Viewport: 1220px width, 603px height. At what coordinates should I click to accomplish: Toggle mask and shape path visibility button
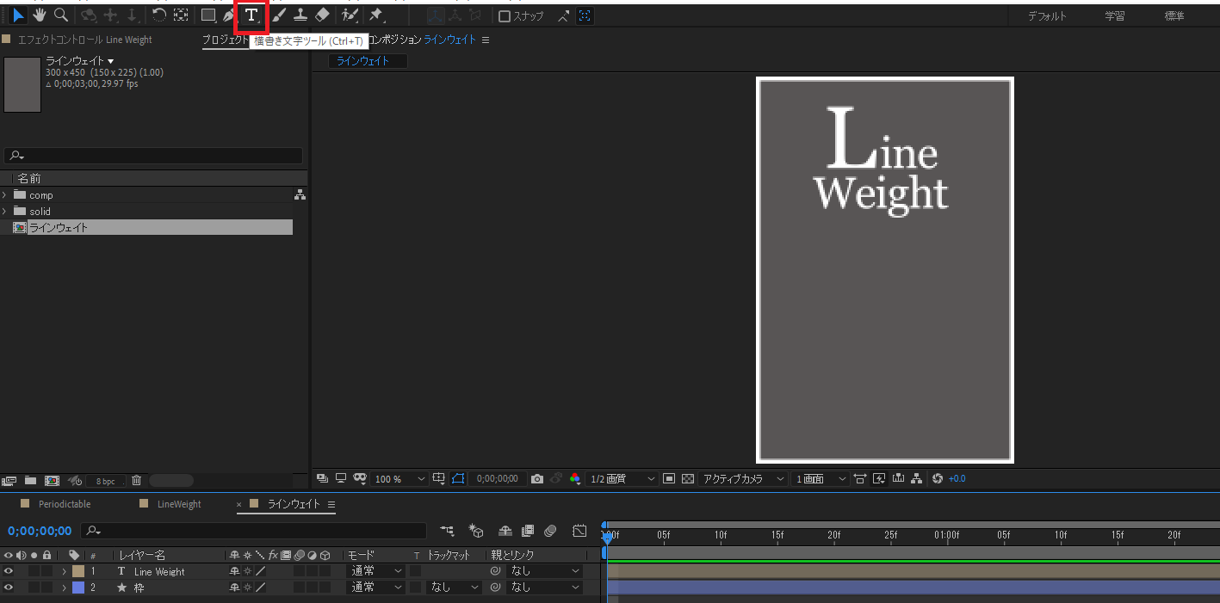(459, 478)
